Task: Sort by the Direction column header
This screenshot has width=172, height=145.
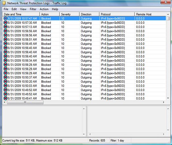Action: point(89,14)
